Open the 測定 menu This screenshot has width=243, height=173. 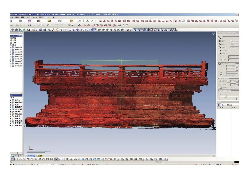41,17
